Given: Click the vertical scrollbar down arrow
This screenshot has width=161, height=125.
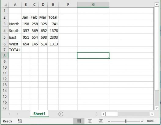Looking at the screenshot, I should [x=157, y=108].
